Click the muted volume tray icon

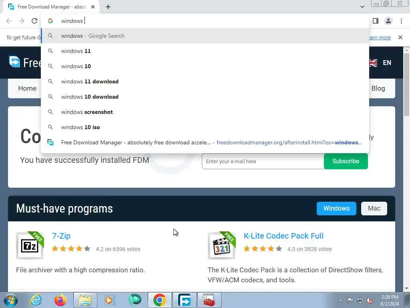coord(370,300)
